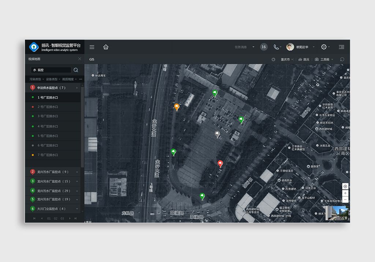The width and height of the screenshot is (375, 262).
Task: Click the map locate-me target button
Action: coord(345,187)
